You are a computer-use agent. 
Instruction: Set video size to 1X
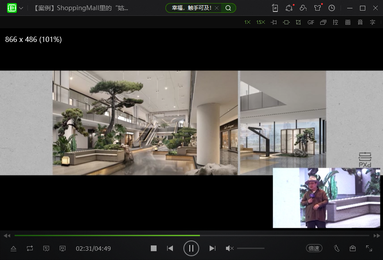click(x=247, y=22)
